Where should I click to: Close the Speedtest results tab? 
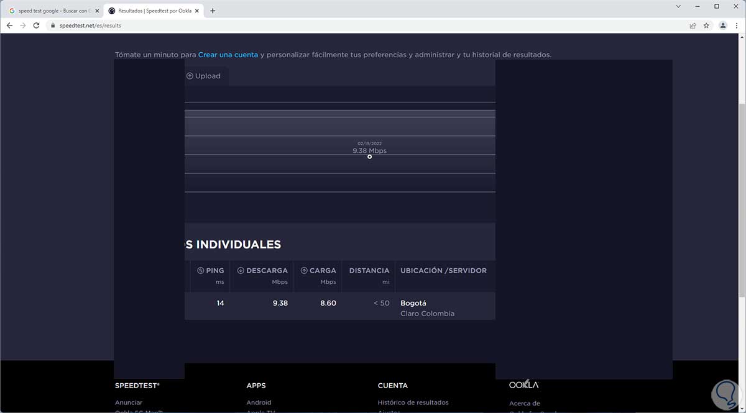pyautogui.click(x=198, y=11)
